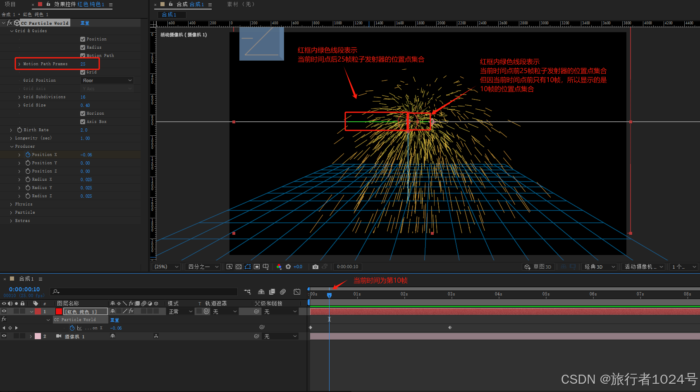
Task: Click Position Y stopwatch icon
Action: pyautogui.click(x=28, y=163)
